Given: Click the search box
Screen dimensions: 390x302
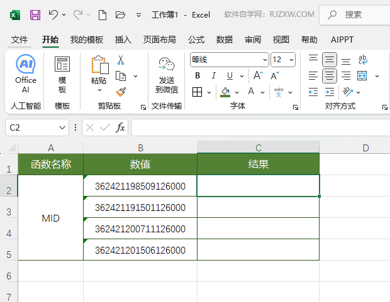Looking at the screenshot, I should pos(355,15).
